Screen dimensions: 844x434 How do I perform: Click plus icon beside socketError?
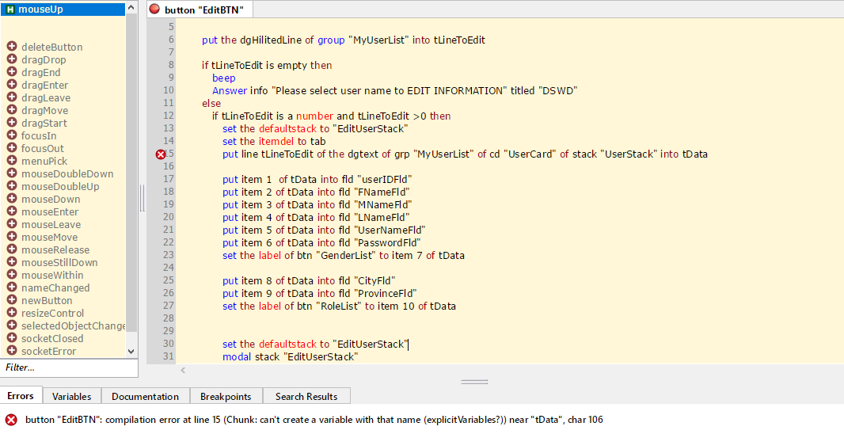click(x=12, y=351)
